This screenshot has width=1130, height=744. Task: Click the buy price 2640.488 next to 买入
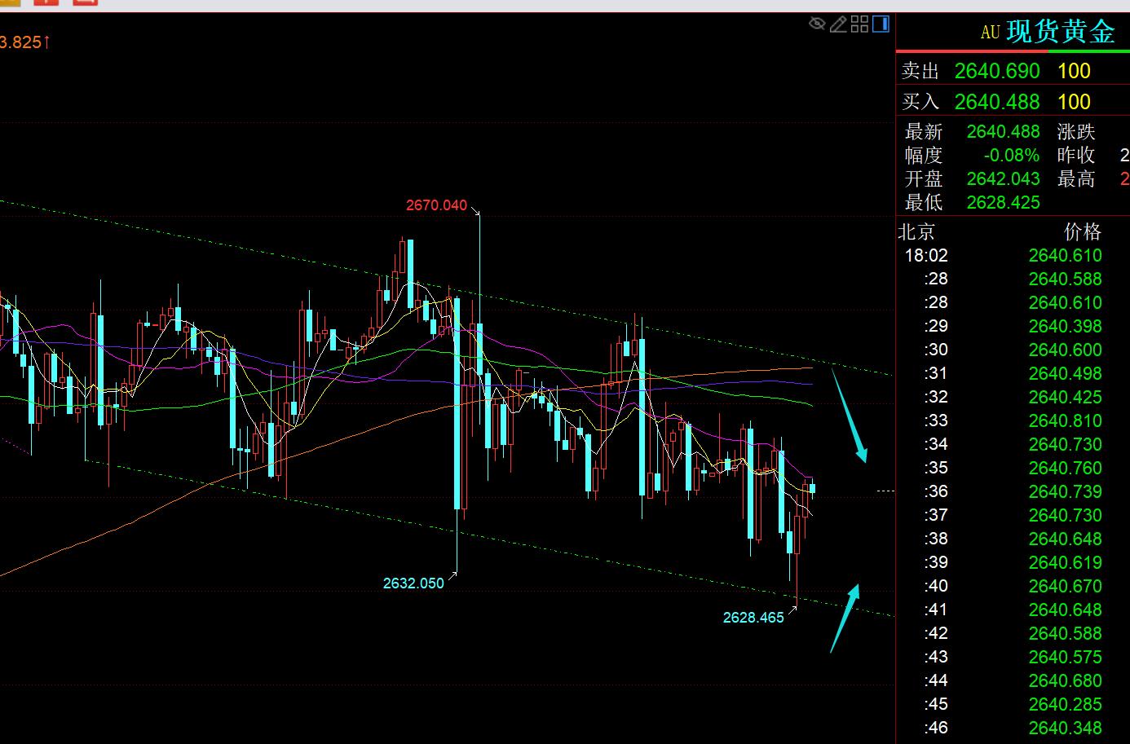(997, 102)
